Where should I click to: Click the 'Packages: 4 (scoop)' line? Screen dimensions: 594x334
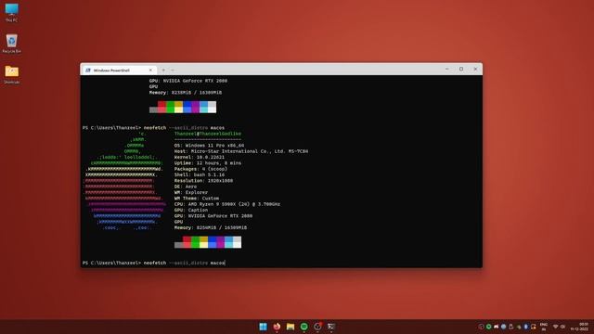click(200, 169)
